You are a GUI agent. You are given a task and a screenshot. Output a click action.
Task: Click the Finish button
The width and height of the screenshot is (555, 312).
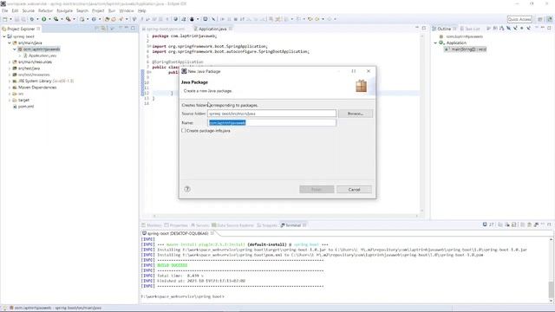(317, 190)
